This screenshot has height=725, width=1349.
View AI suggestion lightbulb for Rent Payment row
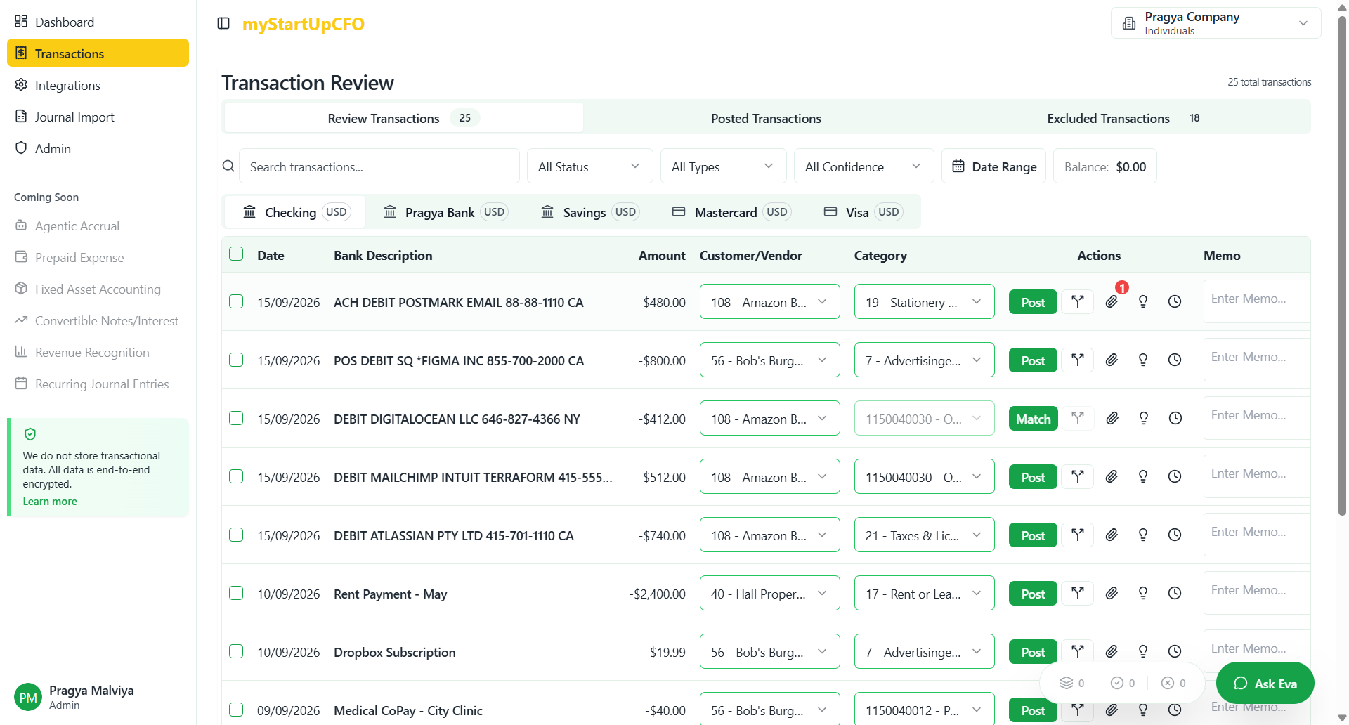(x=1143, y=593)
